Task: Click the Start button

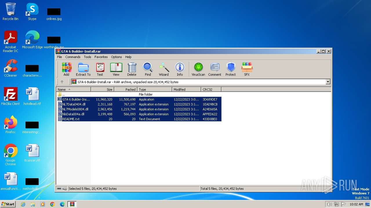Action: [x=8, y=204]
